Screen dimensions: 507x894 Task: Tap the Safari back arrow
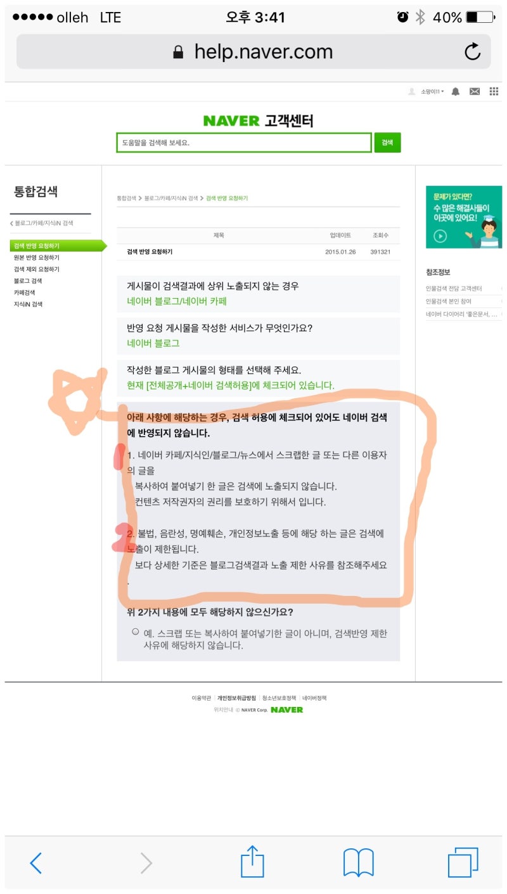(x=36, y=863)
